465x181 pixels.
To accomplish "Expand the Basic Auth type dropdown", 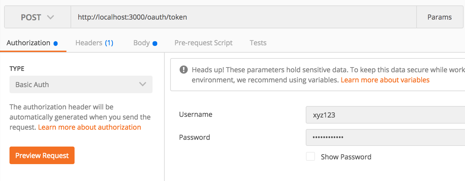I will (81, 84).
